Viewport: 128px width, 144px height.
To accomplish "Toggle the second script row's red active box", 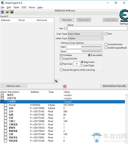I will point(2,98).
